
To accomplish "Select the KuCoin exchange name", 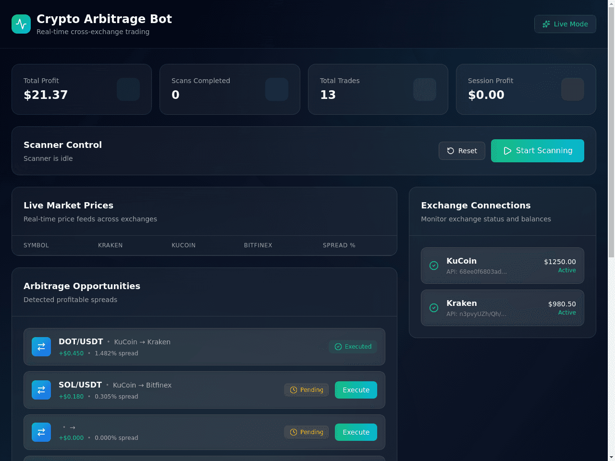I will pos(462,261).
